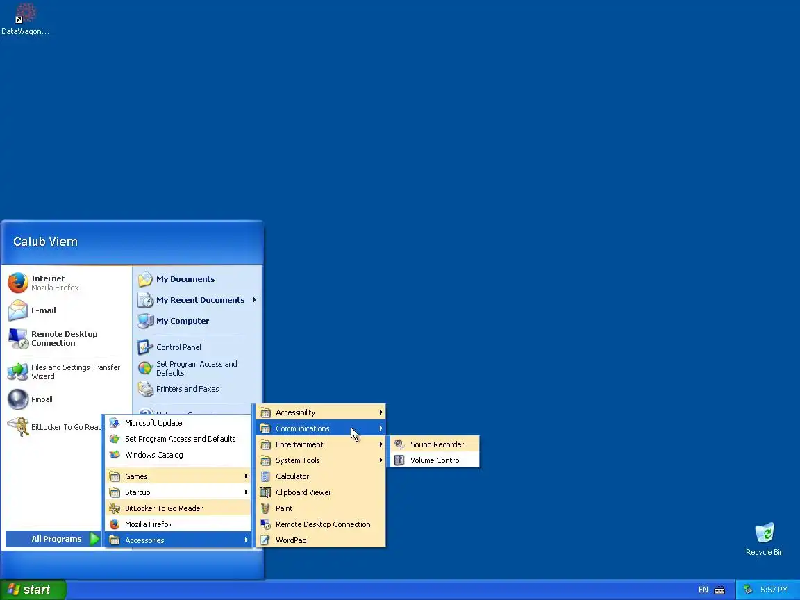Open Set Program Access and Defaults in right pane

pos(197,368)
